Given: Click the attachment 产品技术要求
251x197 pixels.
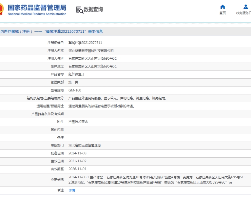Looking at the screenshot, I should click(78, 122).
